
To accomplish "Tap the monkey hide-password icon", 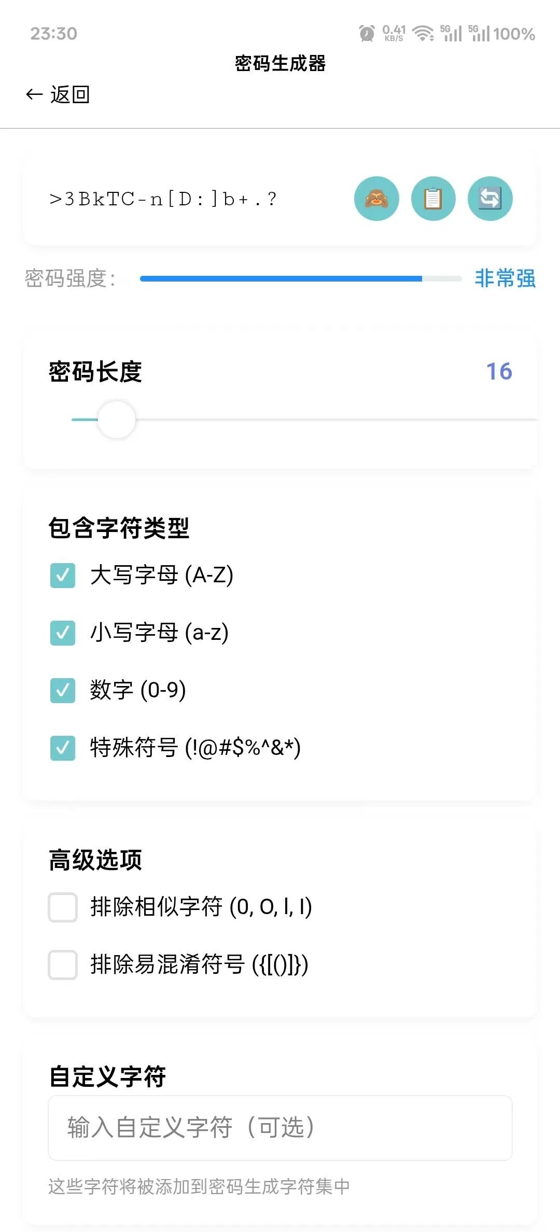I will tap(376, 199).
